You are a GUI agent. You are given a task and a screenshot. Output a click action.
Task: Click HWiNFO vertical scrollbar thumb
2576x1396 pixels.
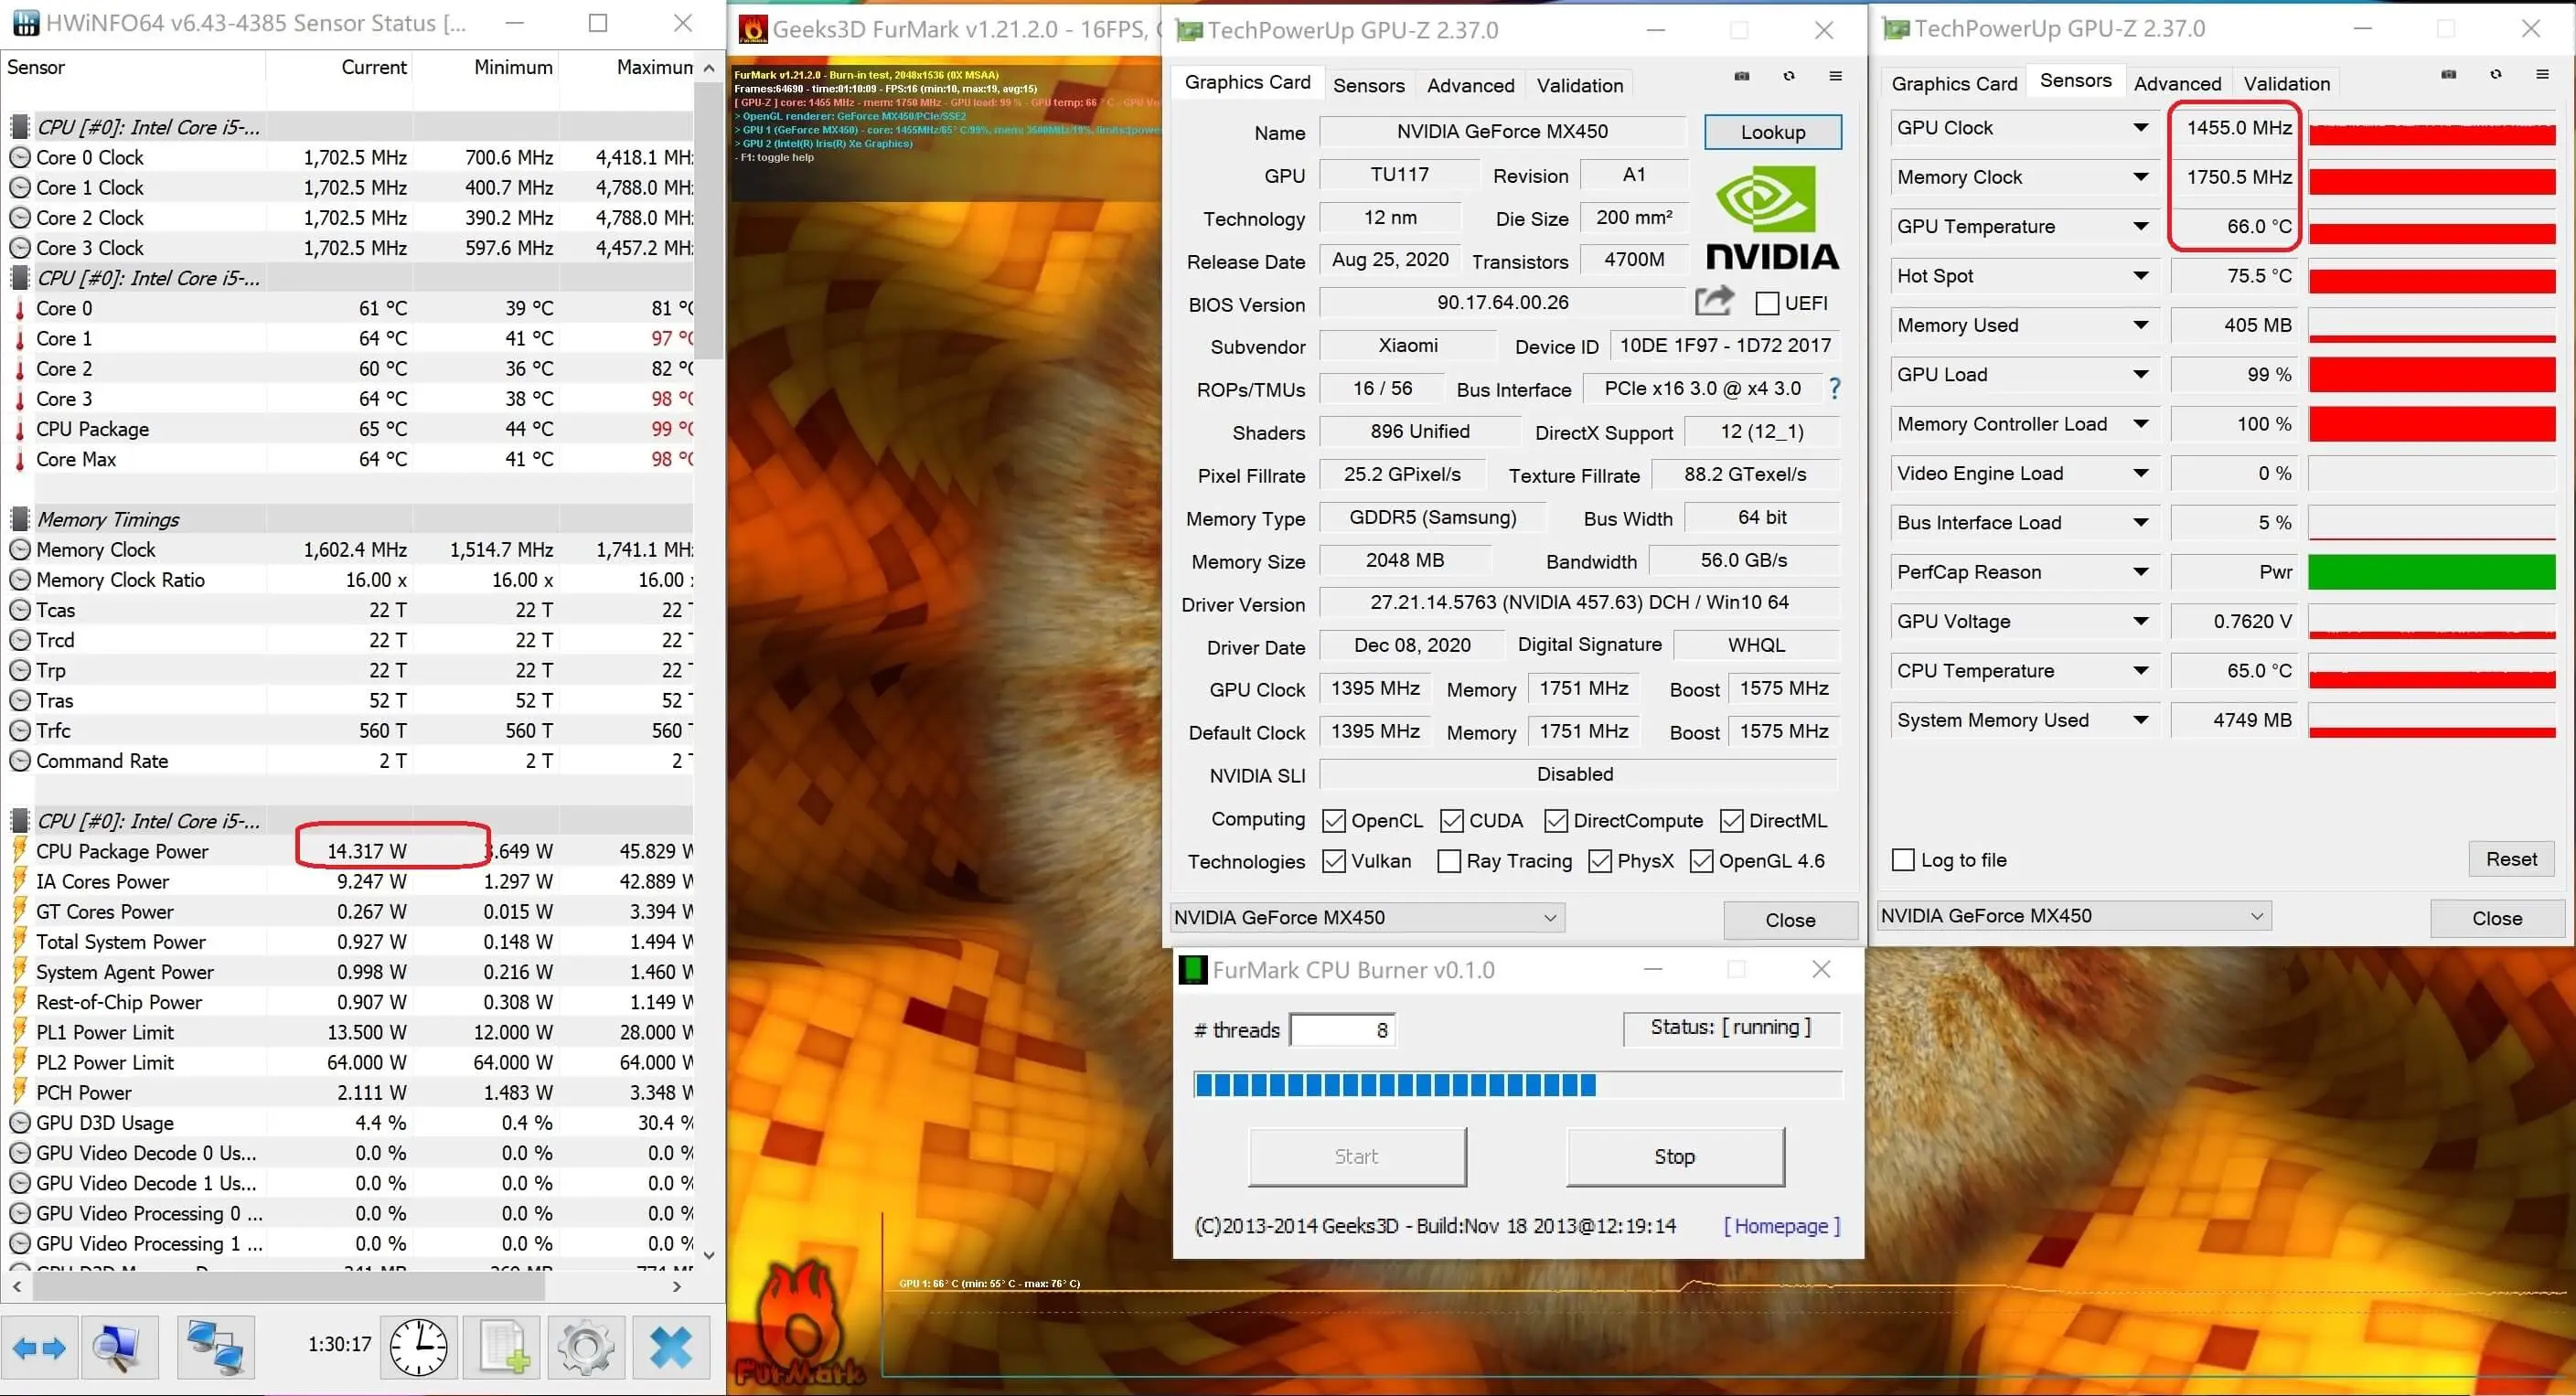(x=709, y=220)
